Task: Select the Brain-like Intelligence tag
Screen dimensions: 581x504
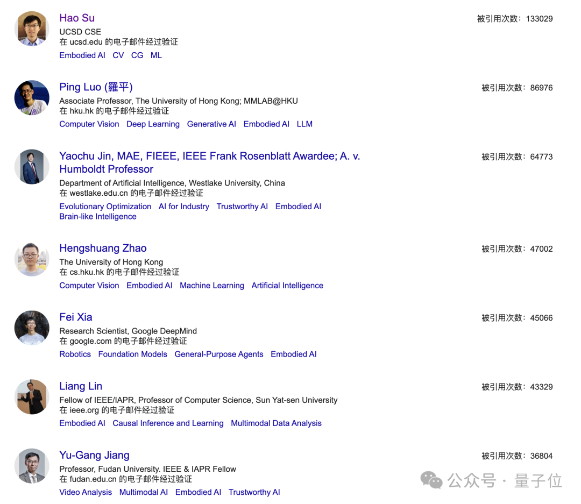Action: 98,216
